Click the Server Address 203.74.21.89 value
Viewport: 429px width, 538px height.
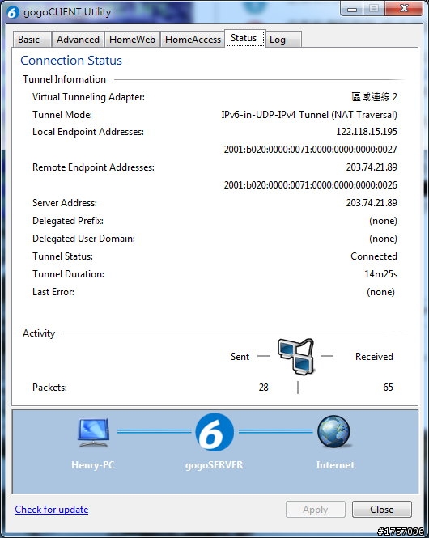(x=372, y=203)
